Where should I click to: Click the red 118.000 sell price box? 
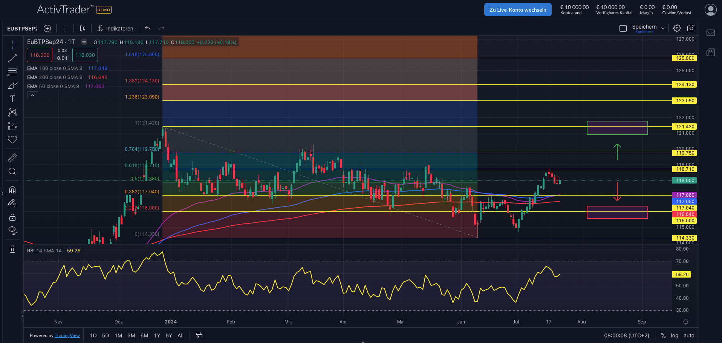tap(40, 55)
